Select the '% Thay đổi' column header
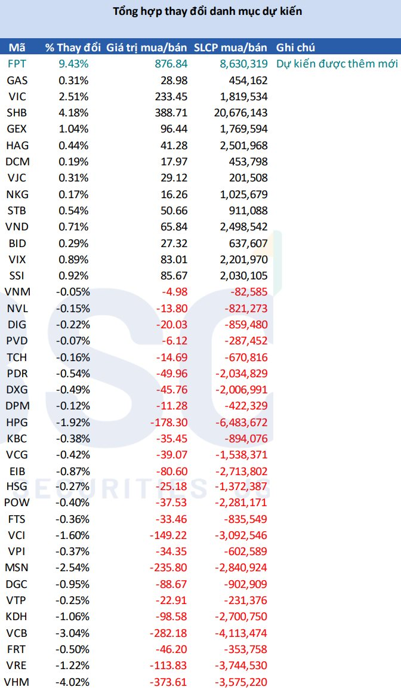 tap(67, 48)
